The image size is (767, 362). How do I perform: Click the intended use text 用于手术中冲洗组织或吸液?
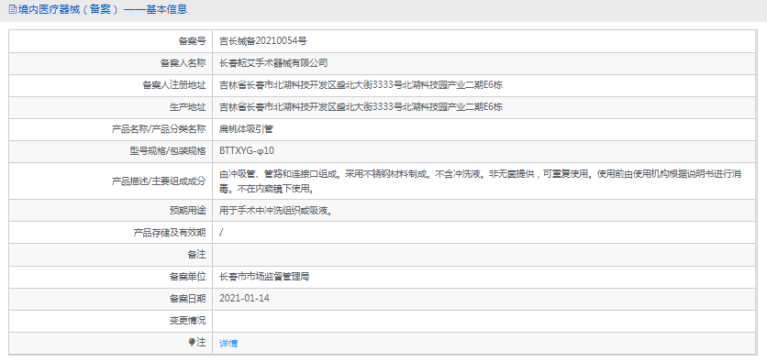coord(277,211)
